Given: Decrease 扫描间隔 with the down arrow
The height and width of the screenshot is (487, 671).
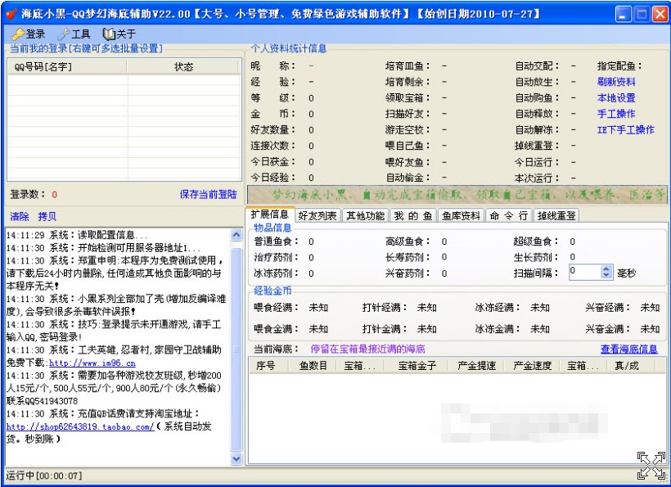Looking at the screenshot, I should point(606,276).
